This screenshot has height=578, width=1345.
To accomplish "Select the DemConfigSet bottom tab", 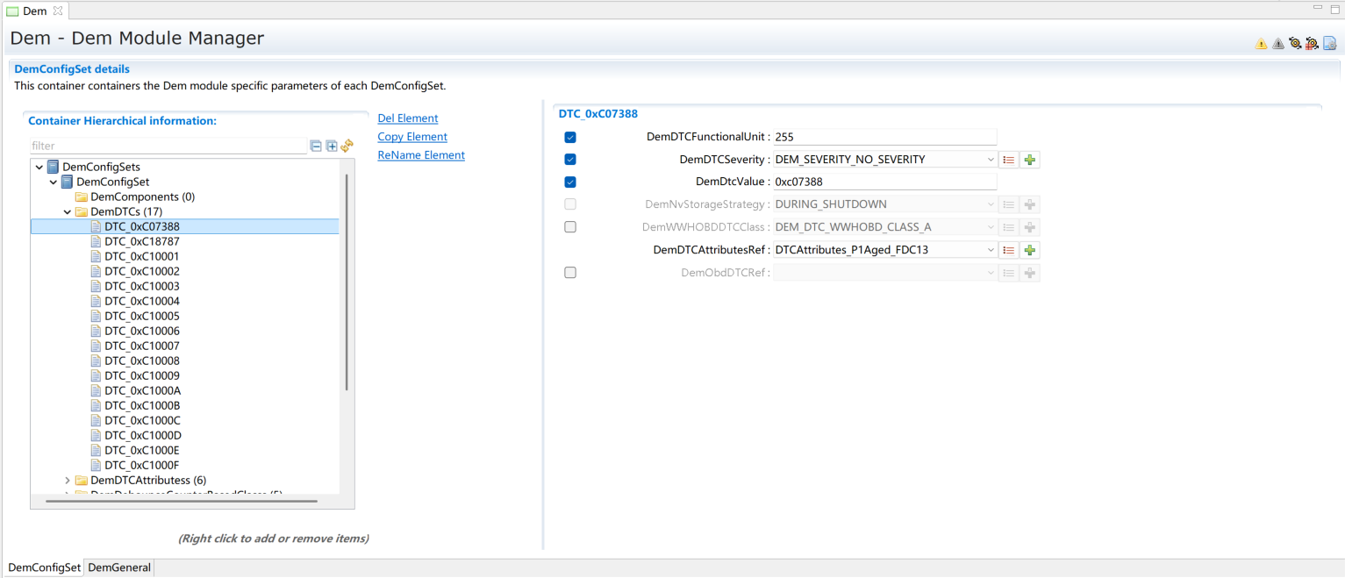I will click(x=44, y=567).
